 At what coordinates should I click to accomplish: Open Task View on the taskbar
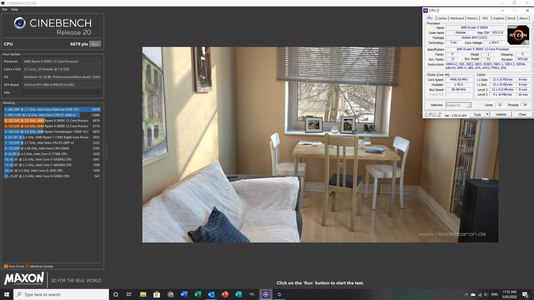click(129, 294)
